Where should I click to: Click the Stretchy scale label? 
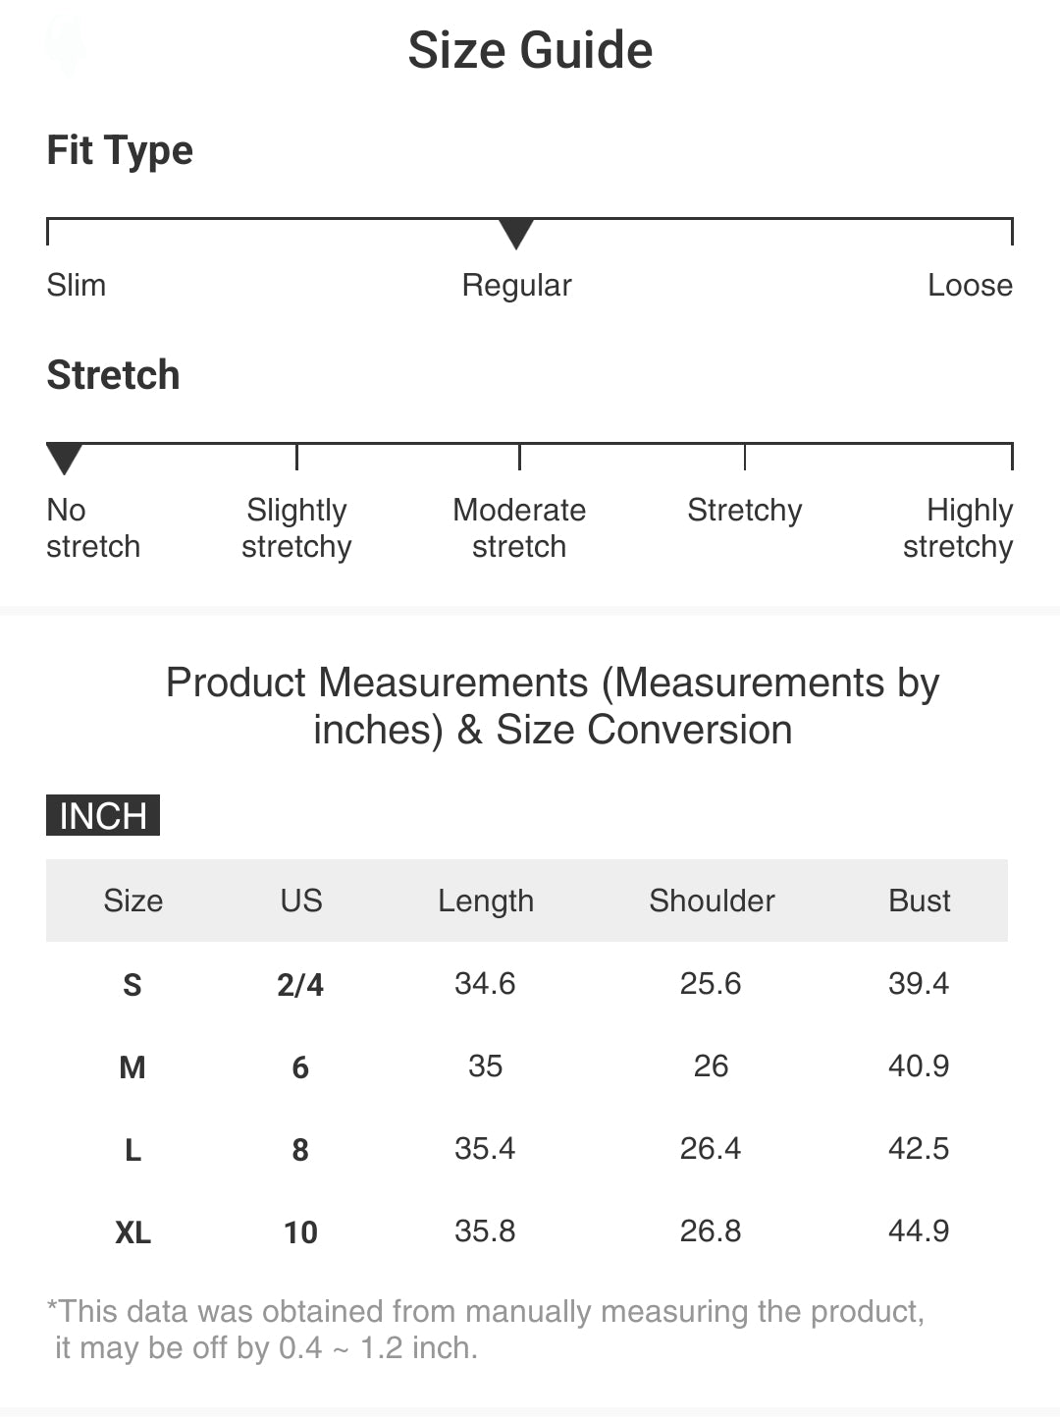(x=744, y=511)
